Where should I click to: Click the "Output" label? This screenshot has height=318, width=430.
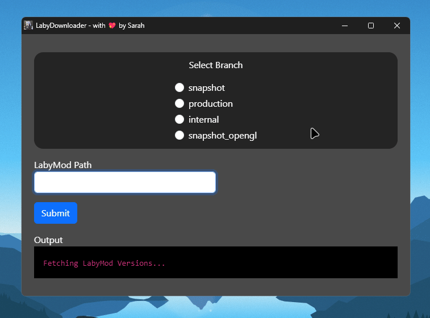pos(48,240)
